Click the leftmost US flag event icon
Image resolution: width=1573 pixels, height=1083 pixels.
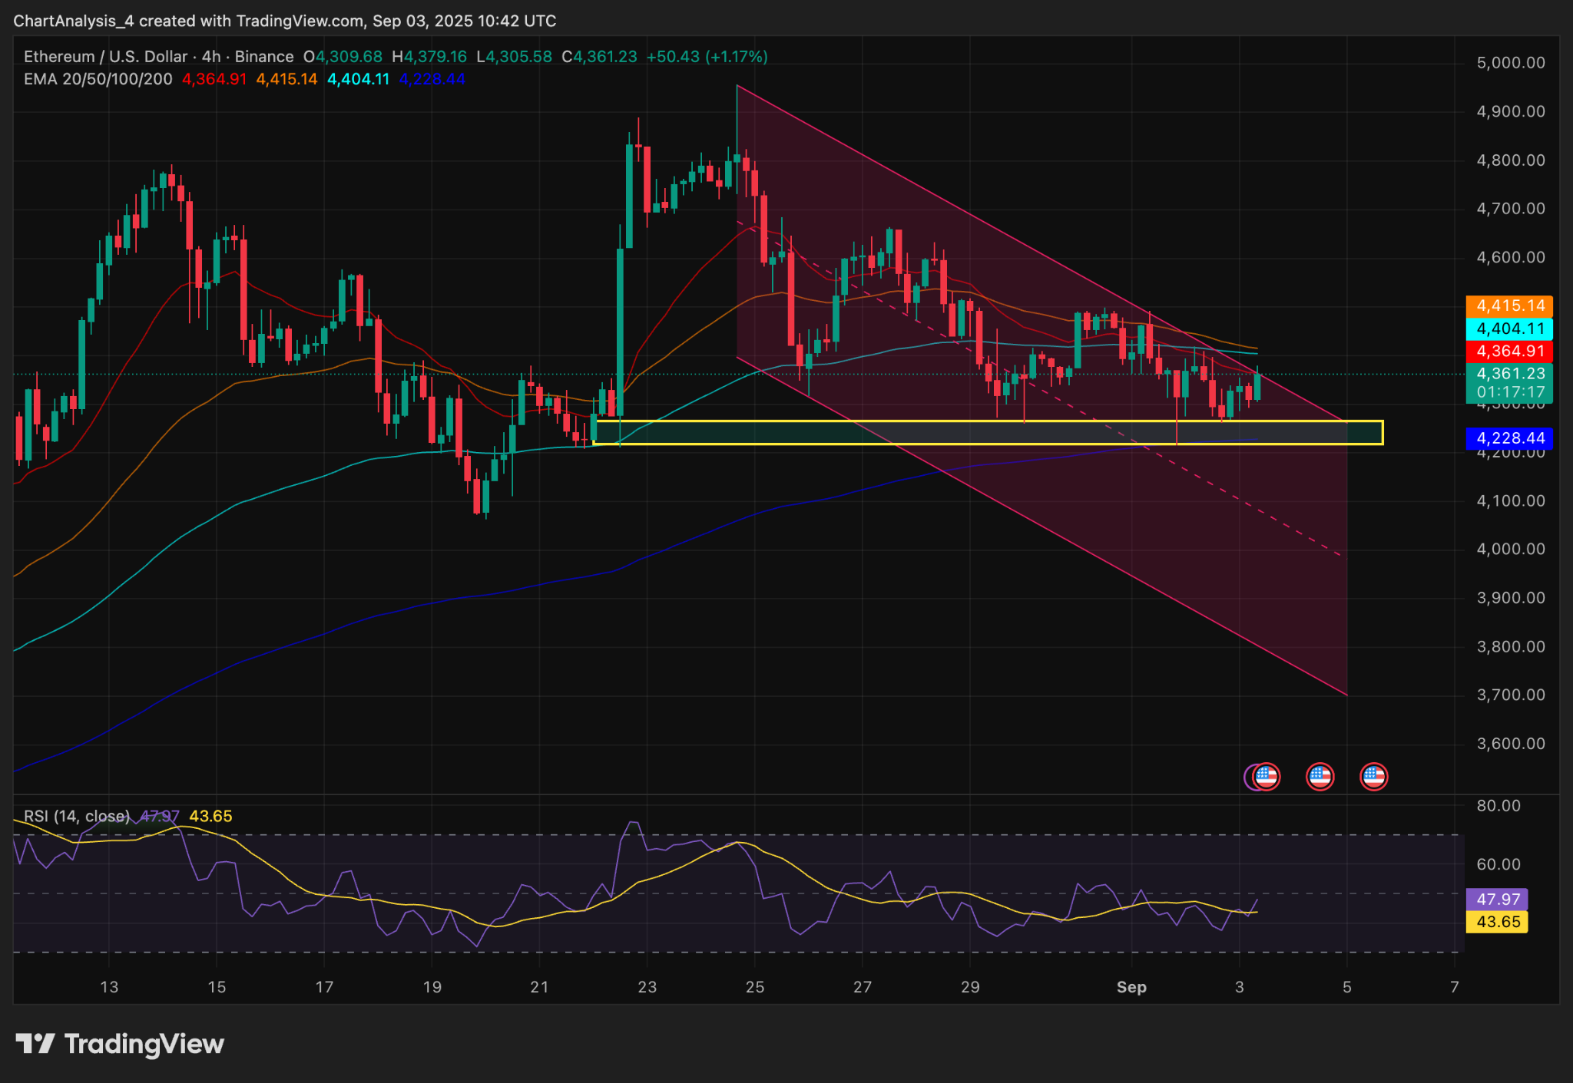coord(1265,777)
